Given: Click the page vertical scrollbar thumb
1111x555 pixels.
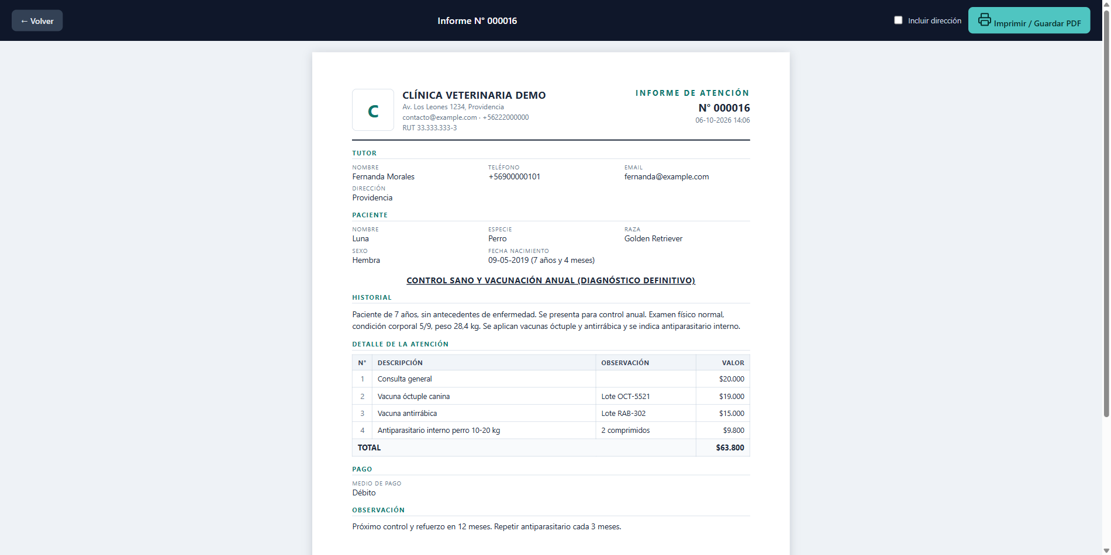Looking at the screenshot, I should click(x=1106, y=213).
